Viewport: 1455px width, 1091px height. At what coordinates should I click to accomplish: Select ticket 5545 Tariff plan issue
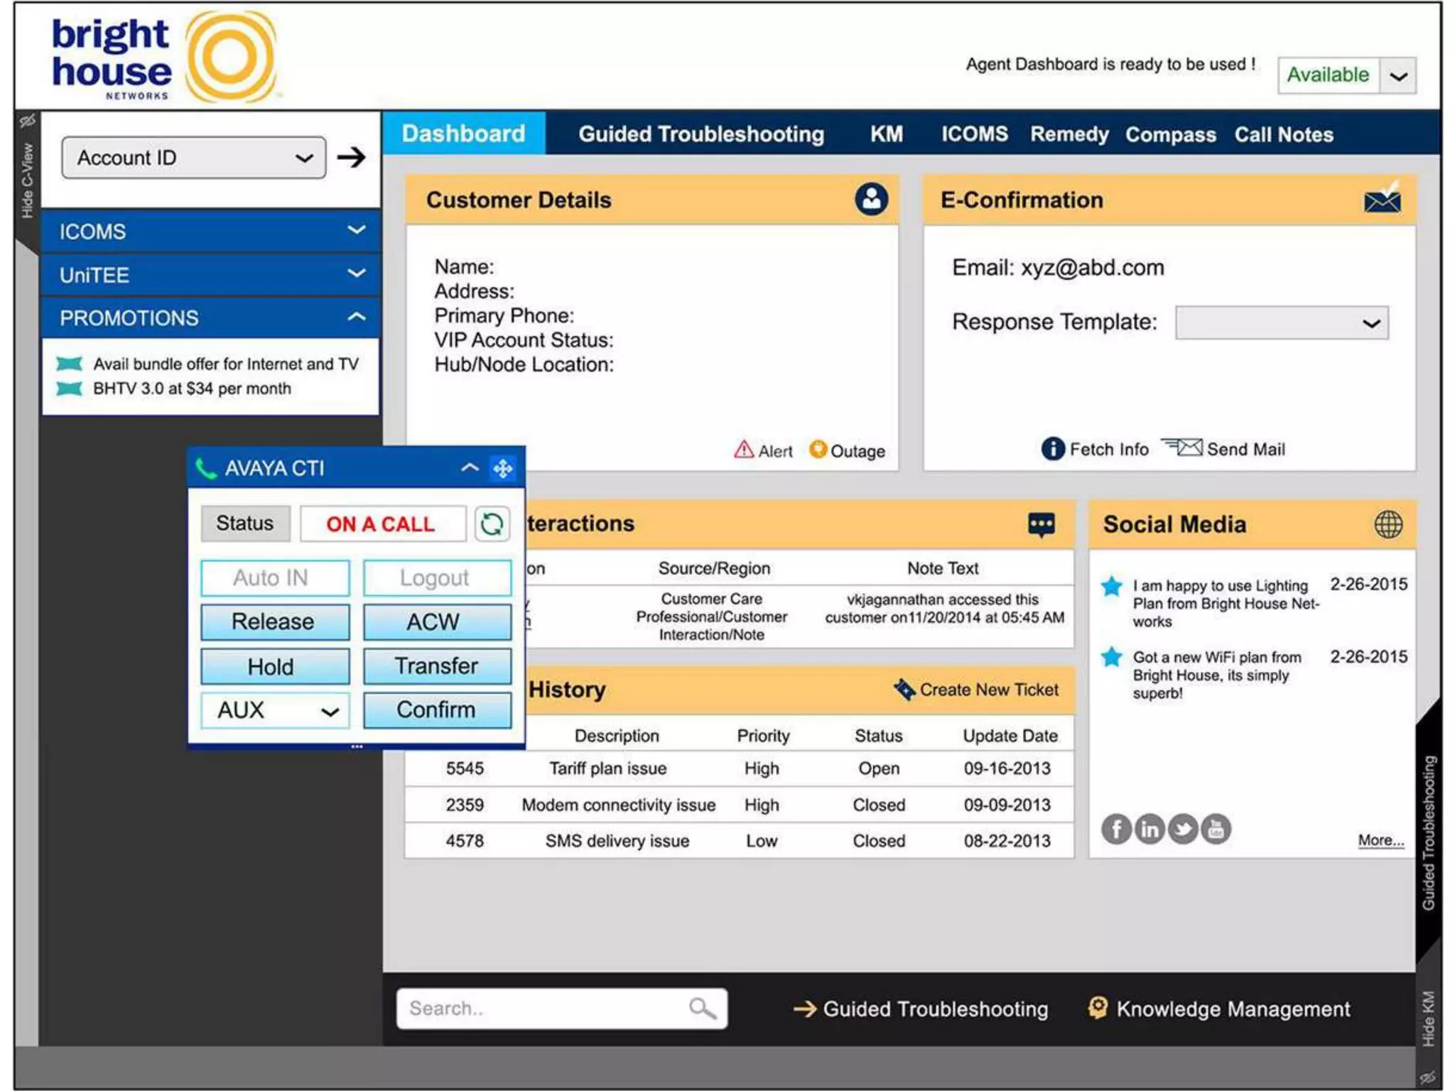point(739,769)
